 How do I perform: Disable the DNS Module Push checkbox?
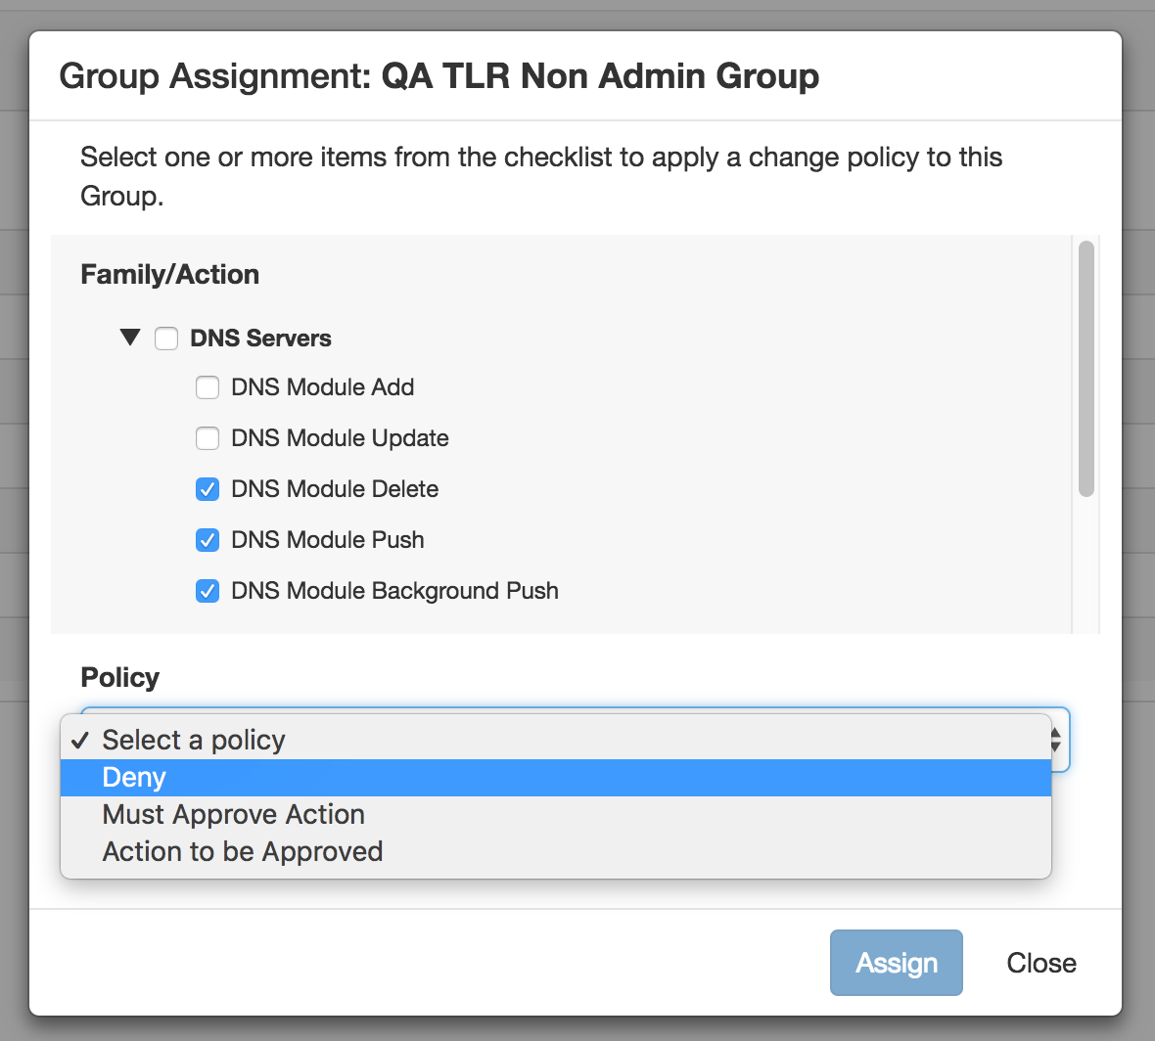tap(208, 540)
